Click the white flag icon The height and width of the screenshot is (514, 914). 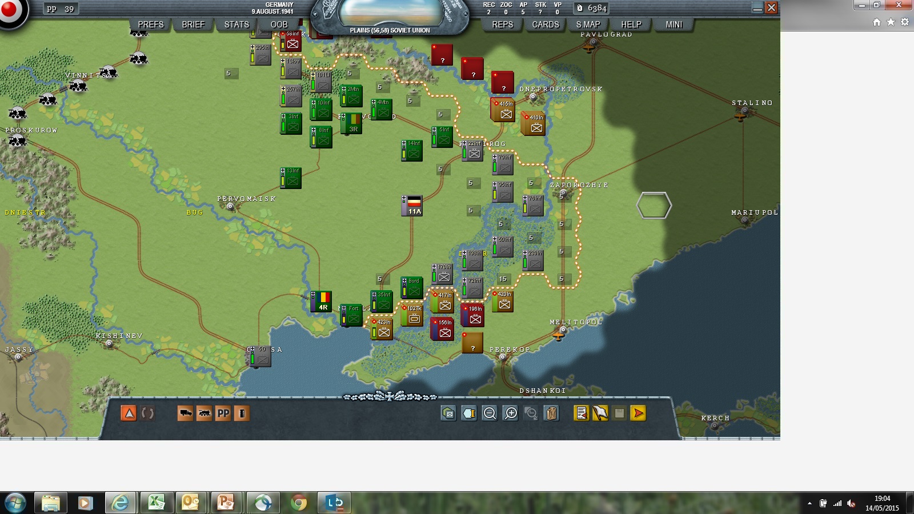point(600,413)
